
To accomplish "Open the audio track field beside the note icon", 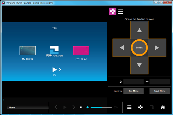I will click(x=133, y=82).
